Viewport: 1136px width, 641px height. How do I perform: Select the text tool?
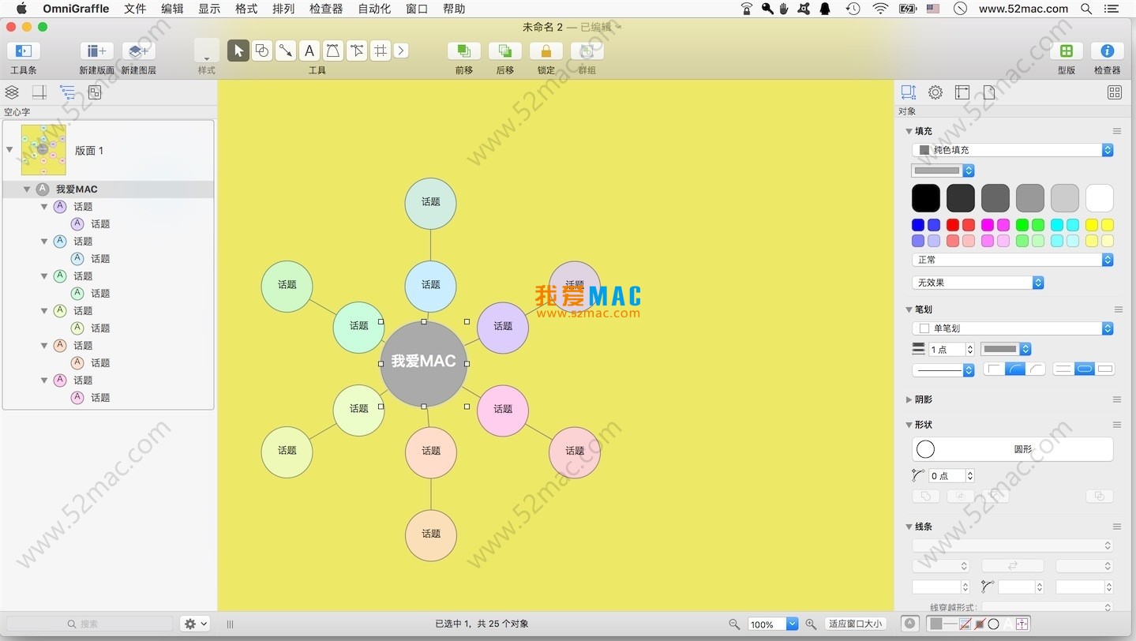(x=309, y=51)
